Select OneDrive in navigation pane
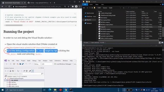This screenshot has width=164, height=92. (90, 16)
